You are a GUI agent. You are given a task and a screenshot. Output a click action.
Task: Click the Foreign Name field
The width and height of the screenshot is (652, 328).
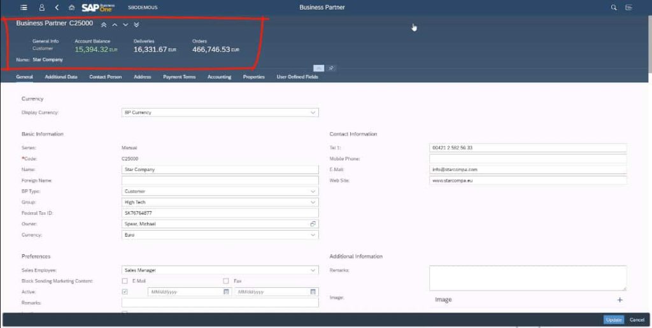pyautogui.click(x=220, y=181)
